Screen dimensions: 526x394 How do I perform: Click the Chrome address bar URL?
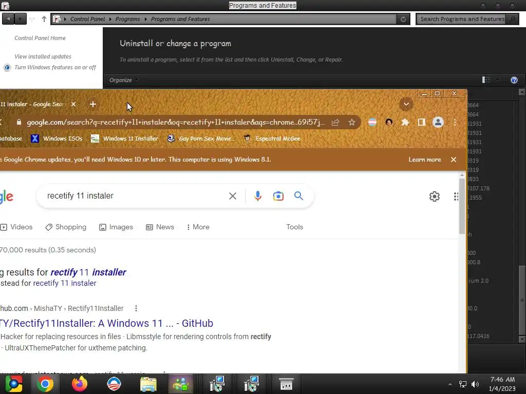click(176, 122)
